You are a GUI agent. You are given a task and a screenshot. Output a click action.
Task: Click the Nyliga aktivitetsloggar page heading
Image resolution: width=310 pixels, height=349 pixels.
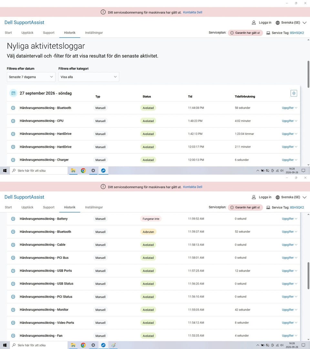(46, 46)
